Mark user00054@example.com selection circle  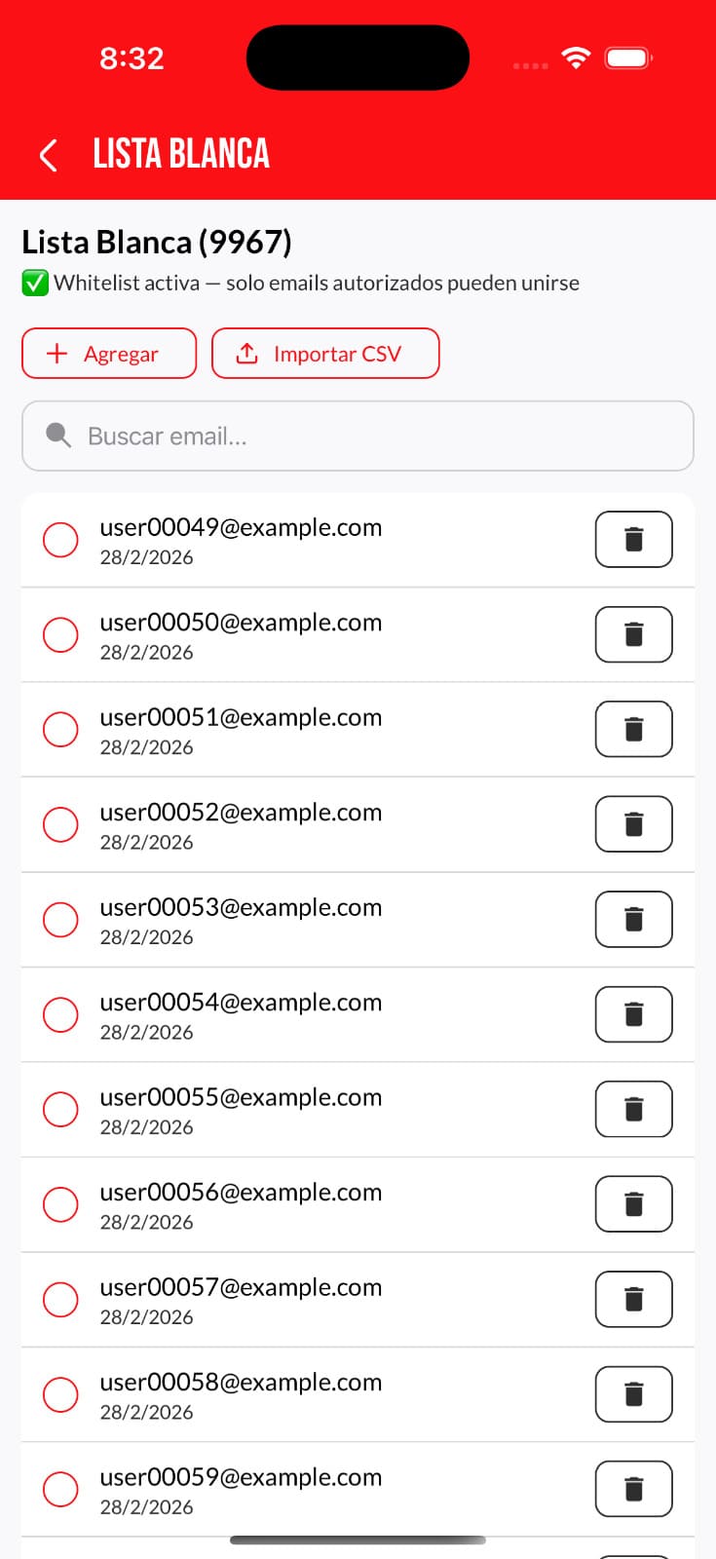(x=60, y=1014)
